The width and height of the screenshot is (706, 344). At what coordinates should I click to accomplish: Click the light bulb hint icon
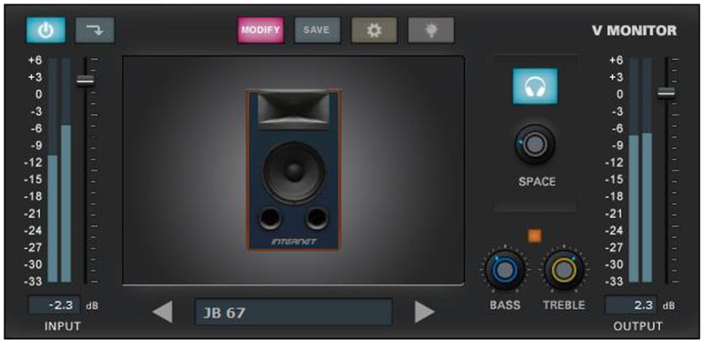tap(431, 30)
